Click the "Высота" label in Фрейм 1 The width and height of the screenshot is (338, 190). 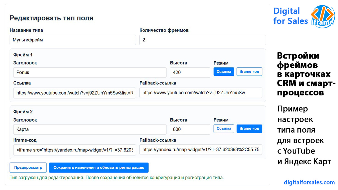[x=179, y=63]
